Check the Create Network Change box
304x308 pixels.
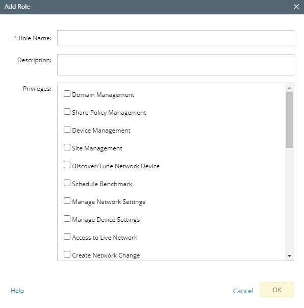click(x=67, y=254)
